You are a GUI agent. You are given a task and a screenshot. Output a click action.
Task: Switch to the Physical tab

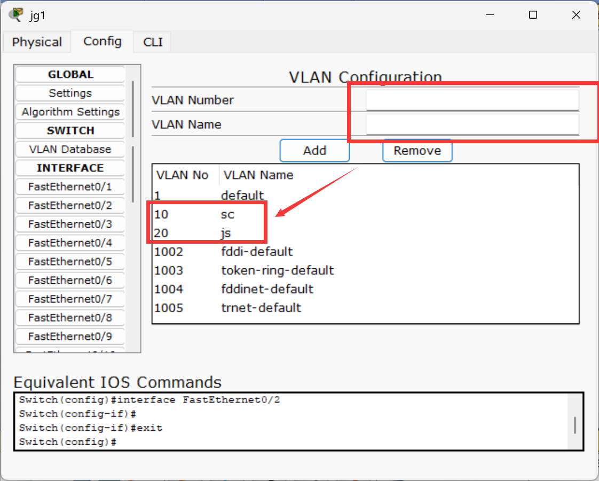37,42
